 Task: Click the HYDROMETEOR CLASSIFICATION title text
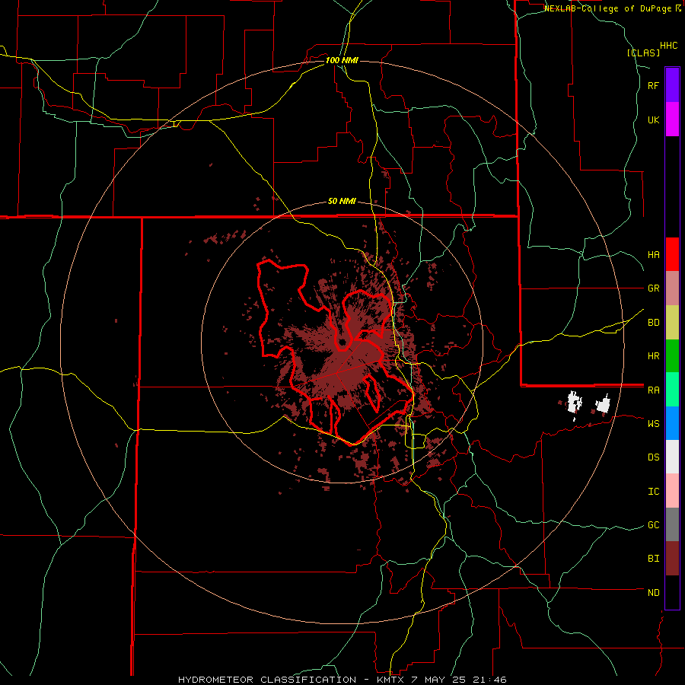pos(267,680)
